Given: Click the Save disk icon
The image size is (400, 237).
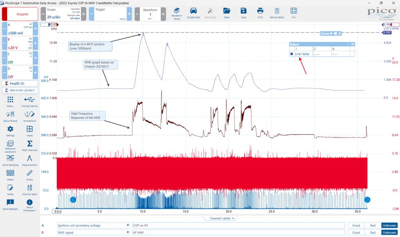Looking at the screenshot, I should coord(244,13).
